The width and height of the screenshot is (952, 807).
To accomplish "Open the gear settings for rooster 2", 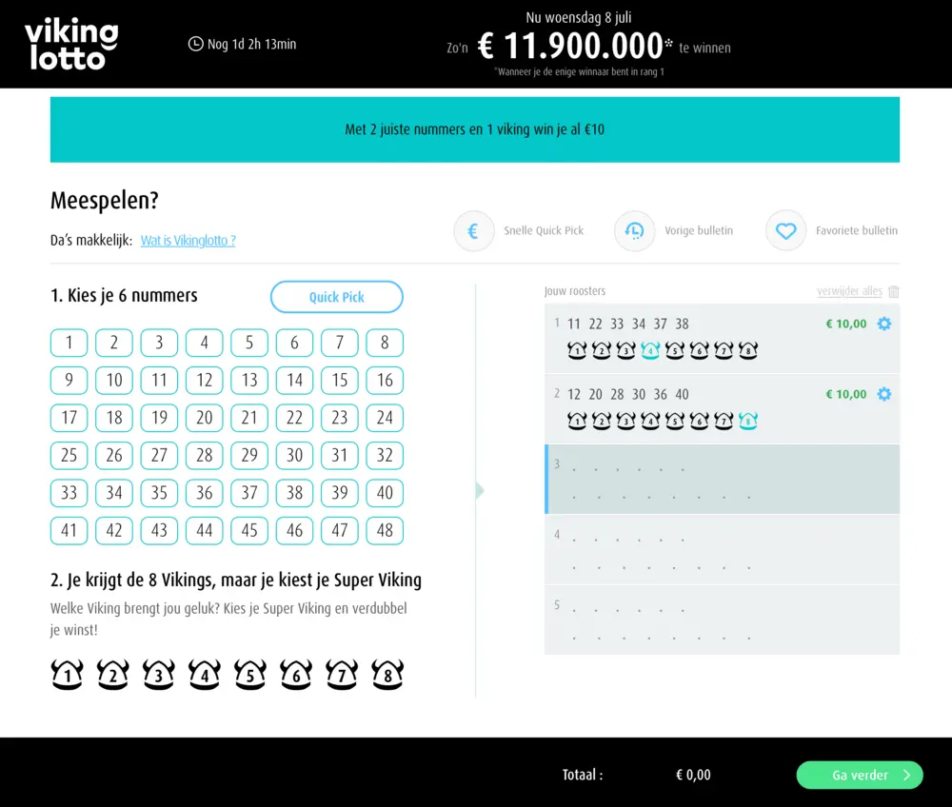I will [883, 394].
